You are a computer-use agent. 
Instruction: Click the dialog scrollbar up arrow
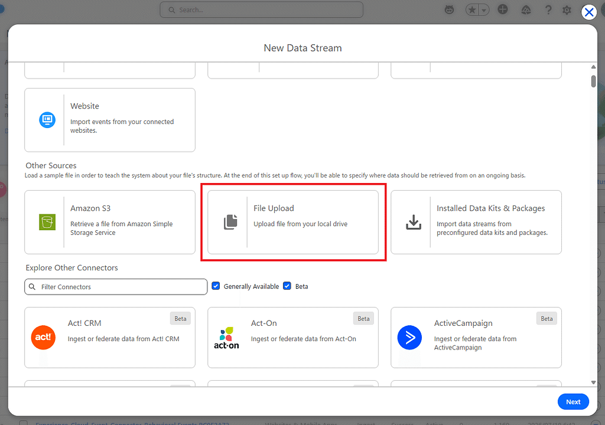tap(593, 67)
